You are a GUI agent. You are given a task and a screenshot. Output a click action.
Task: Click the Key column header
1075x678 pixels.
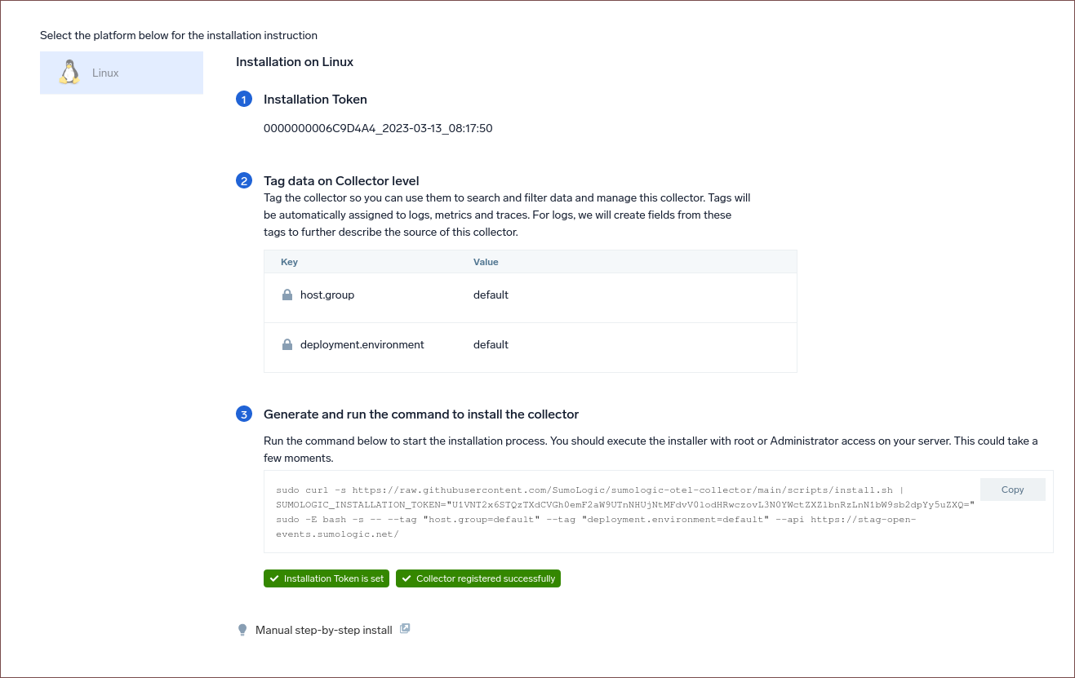(290, 262)
